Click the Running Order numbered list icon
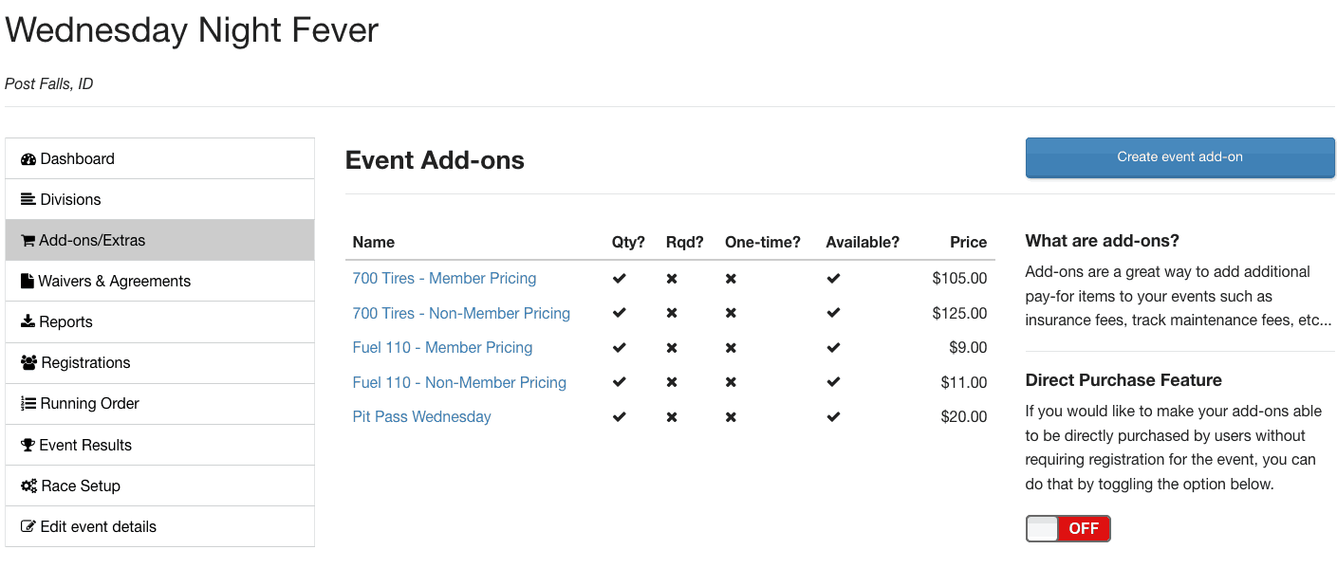1337x568 pixels. click(x=28, y=404)
